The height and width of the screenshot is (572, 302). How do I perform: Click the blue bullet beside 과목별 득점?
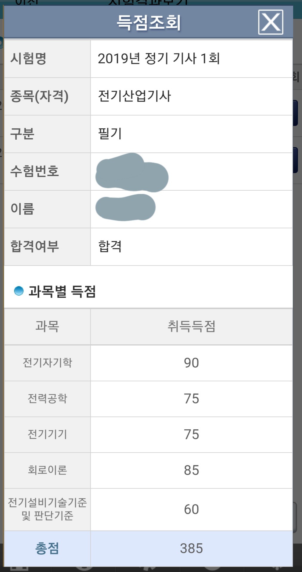point(19,291)
